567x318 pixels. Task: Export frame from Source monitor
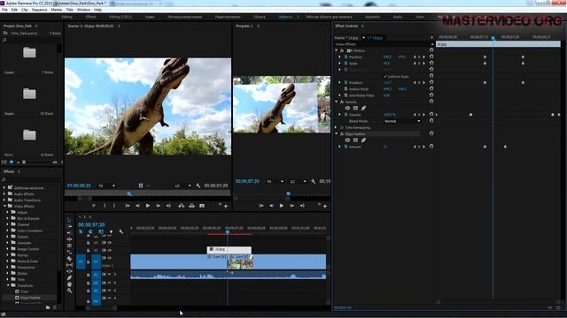202,206
